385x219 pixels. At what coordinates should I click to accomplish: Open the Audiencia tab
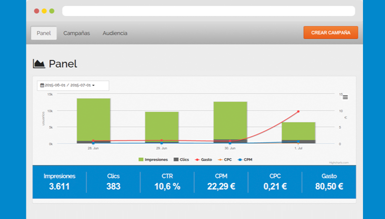click(x=115, y=33)
